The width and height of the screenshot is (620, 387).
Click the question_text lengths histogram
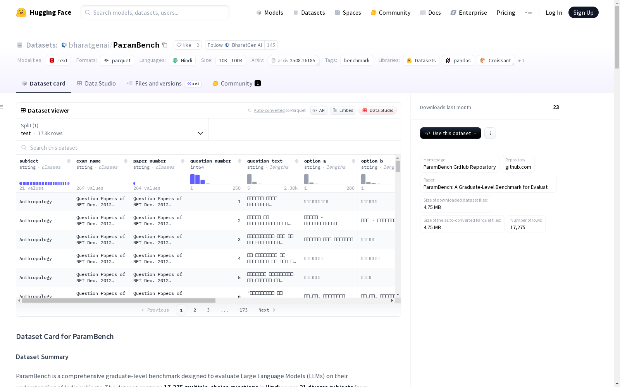(x=272, y=179)
